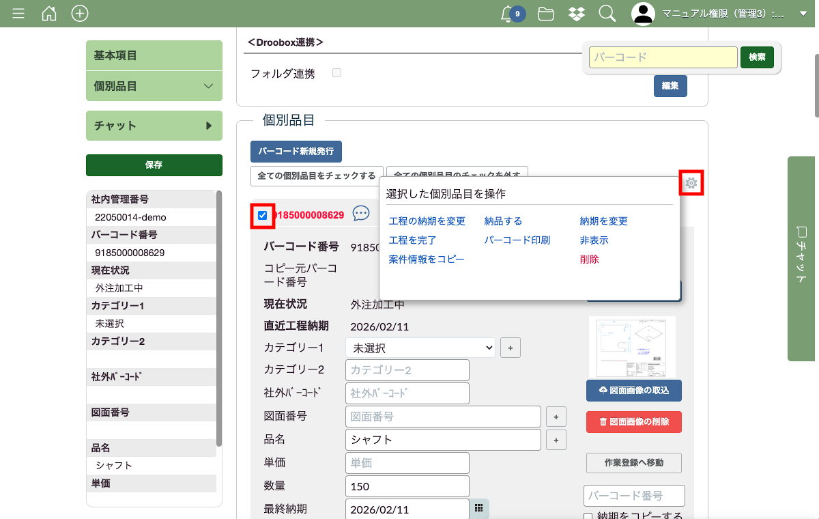This screenshot has height=519, width=819.
Task: Click the magnifier search icon
Action: 607,14
